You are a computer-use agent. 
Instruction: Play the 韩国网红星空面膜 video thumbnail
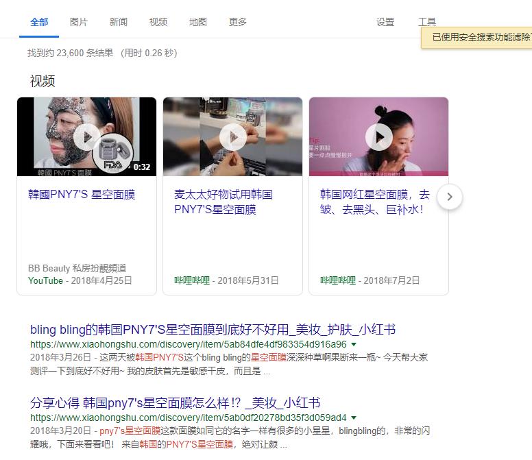pyautogui.click(x=378, y=136)
